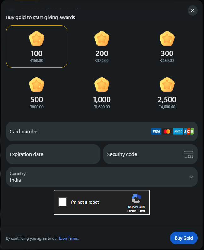Screen dimensions: 204x250
Task: Open the Econ Terms link
Action: [68, 238]
